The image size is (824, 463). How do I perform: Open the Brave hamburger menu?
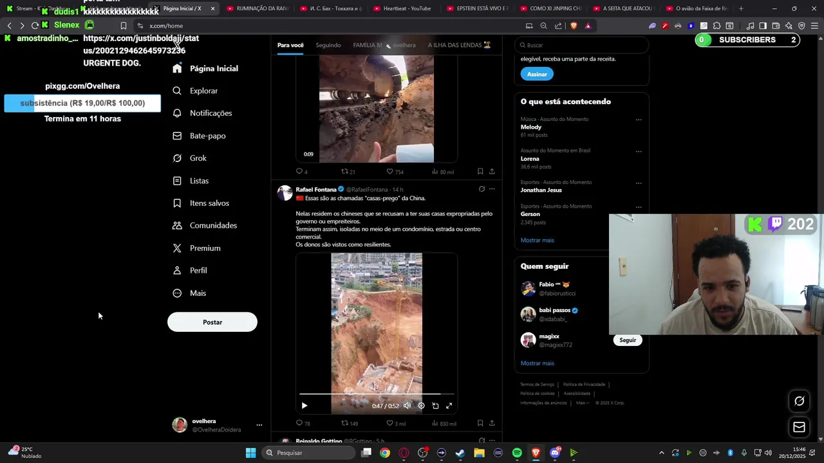(814, 26)
